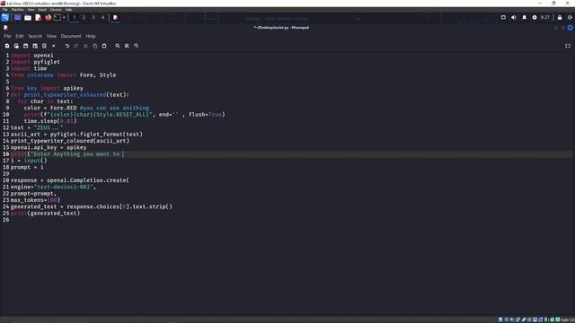Viewport: 575px width, 323px height.
Task: Open the Mousepad Help menu
Action: click(91, 36)
